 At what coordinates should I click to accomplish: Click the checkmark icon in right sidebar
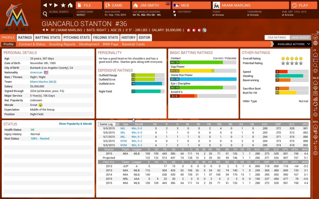click(315, 37)
